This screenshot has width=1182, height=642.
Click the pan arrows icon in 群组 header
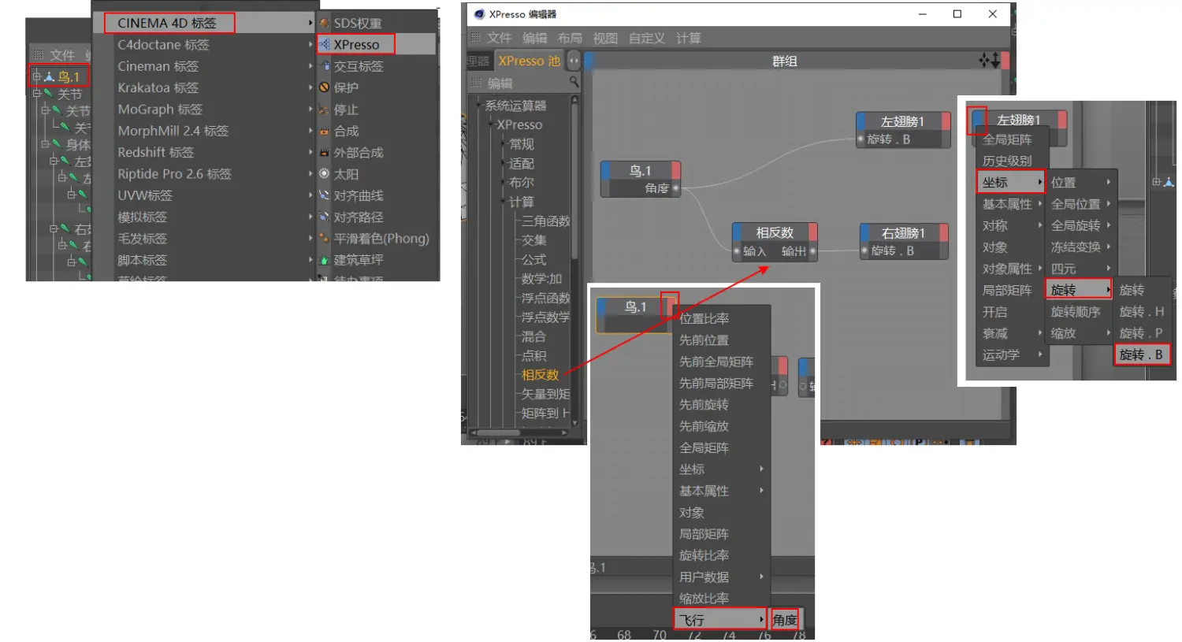983,61
